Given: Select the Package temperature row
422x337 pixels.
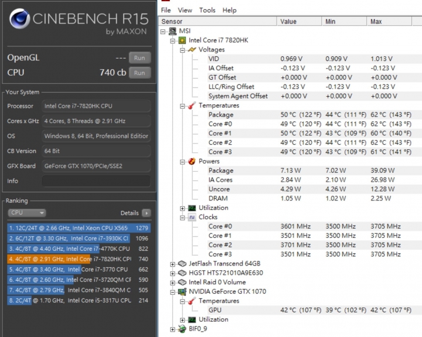Looking at the screenshot, I should point(314,115).
